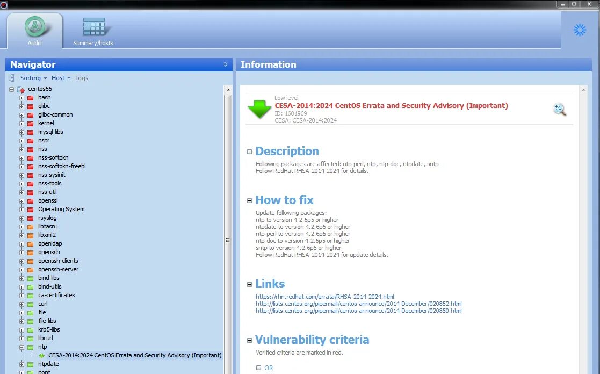Expand the bash package node

pos(22,98)
